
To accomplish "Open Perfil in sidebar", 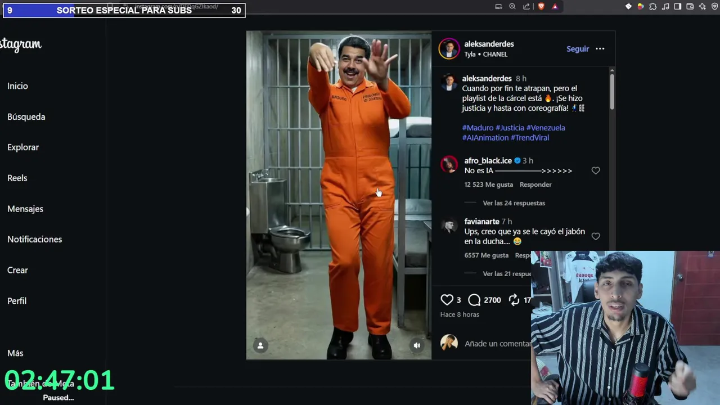I will (17, 301).
